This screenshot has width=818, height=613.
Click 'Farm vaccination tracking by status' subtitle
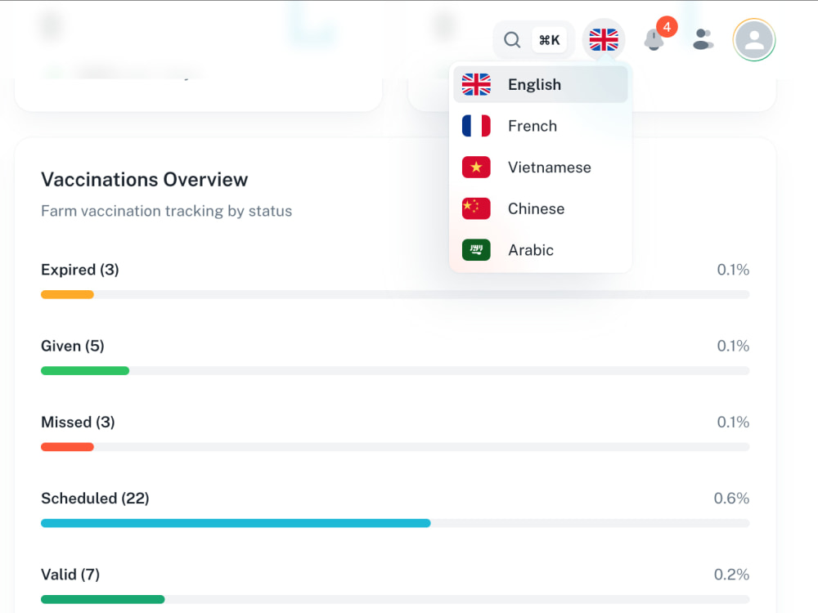166,211
